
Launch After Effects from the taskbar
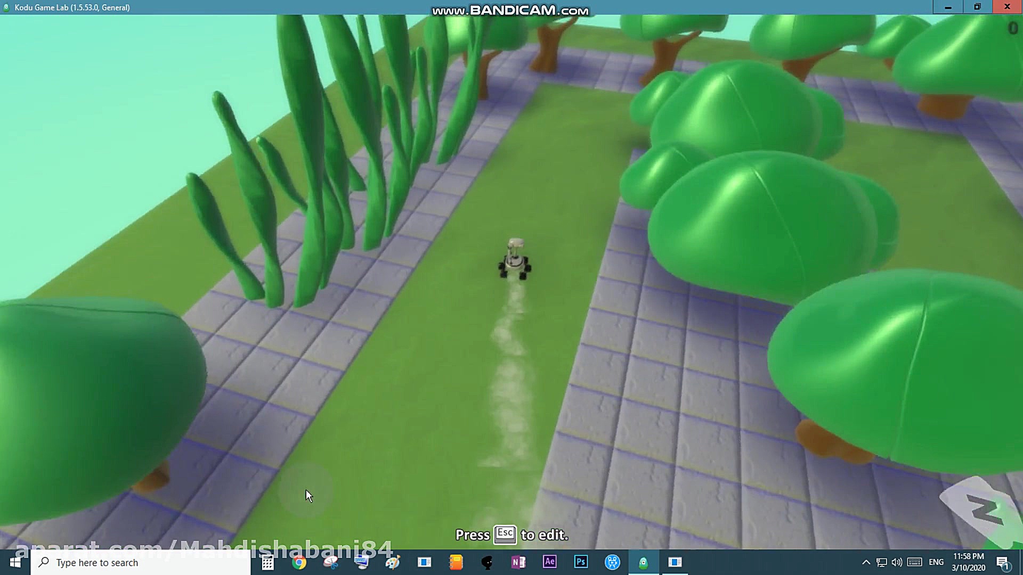click(x=549, y=562)
